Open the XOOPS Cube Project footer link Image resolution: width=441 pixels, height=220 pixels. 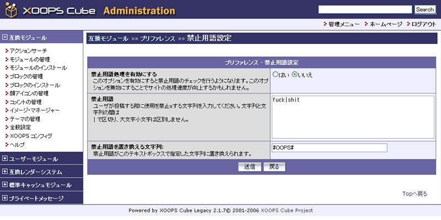pyautogui.click(x=287, y=211)
